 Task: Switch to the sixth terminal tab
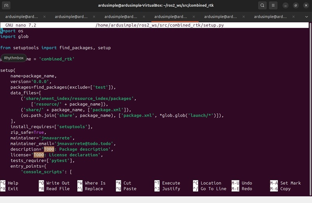[271, 17]
